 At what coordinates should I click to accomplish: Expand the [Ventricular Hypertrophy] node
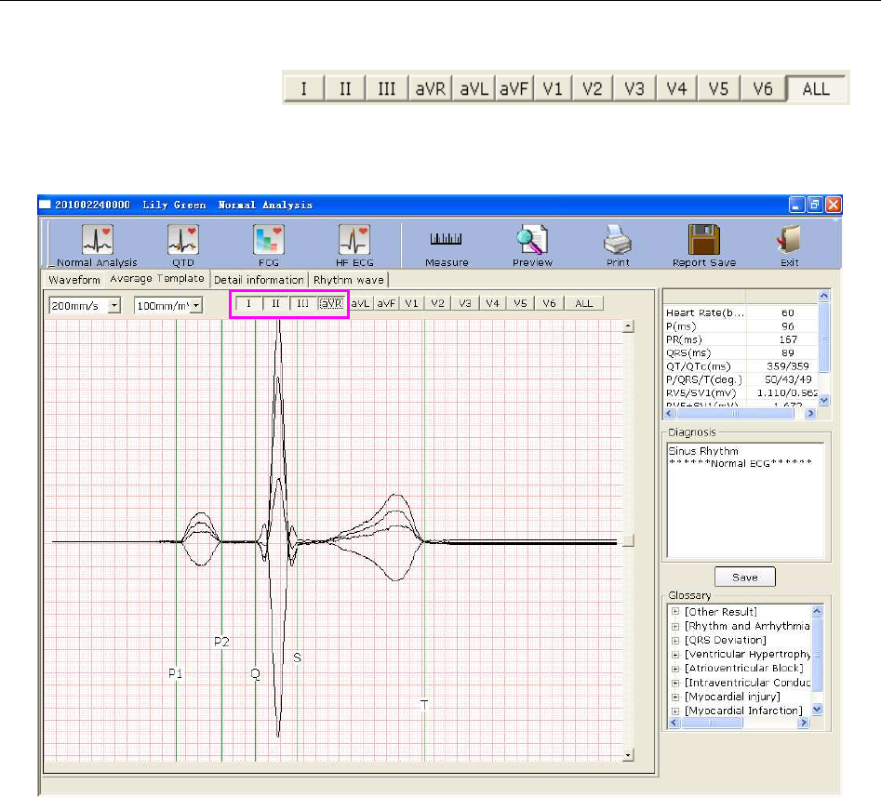[x=675, y=655]
